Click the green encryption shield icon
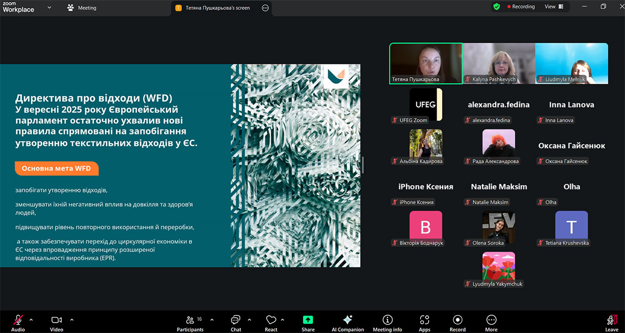The height and width of the screenshot is (333, 625). (496, 7)
